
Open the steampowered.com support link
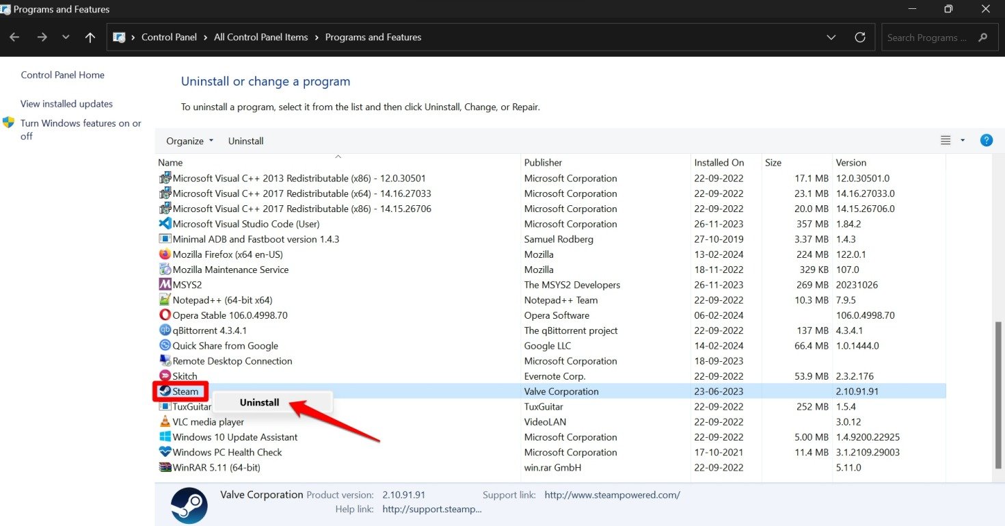tap(612, 495)
